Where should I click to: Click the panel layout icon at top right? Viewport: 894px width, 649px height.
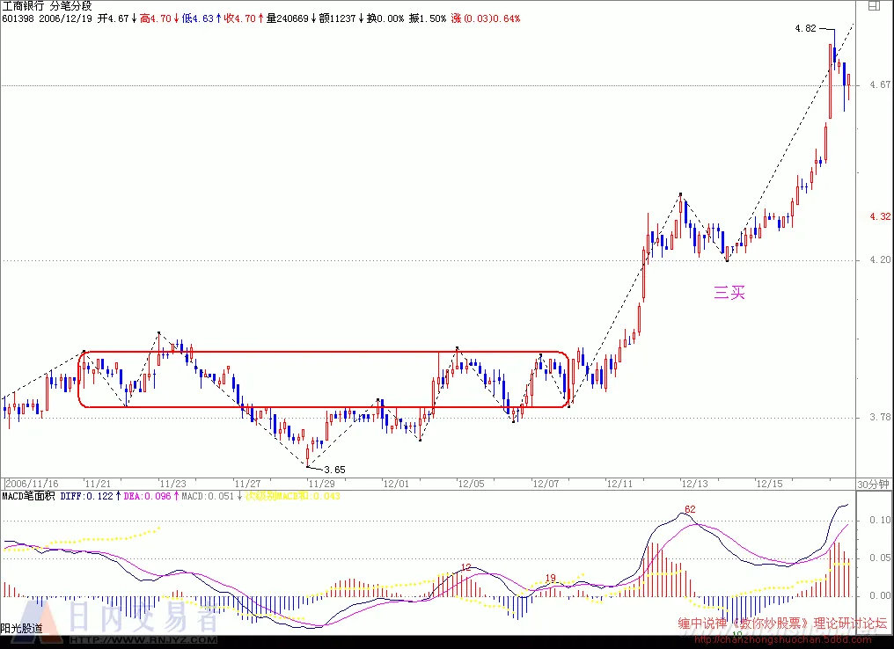[x=874, y=6]
